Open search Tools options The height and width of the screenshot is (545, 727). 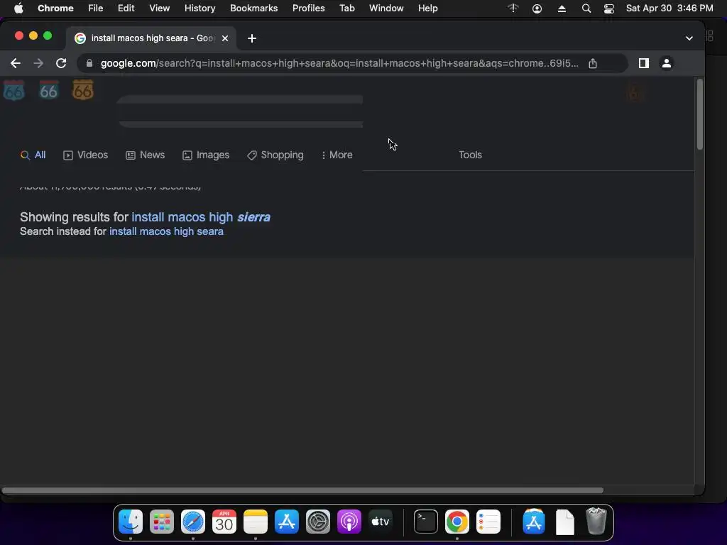[x=470, y=155]
